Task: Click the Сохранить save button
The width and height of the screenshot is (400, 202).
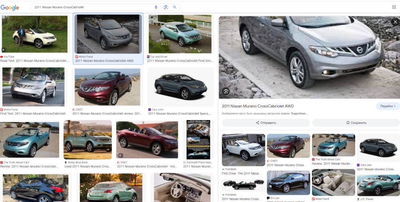Action: [356, 123]
